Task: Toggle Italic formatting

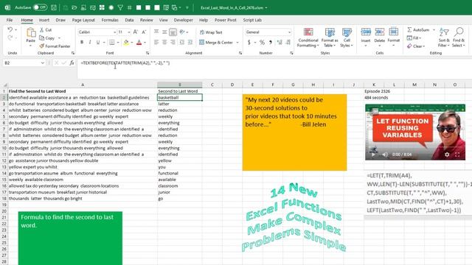Action: click(x=90, y=43)
